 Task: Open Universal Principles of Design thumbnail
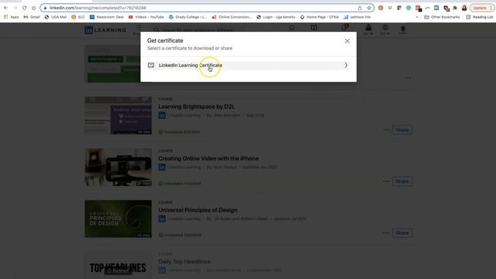pyautogui.click(x=118, y=219)
